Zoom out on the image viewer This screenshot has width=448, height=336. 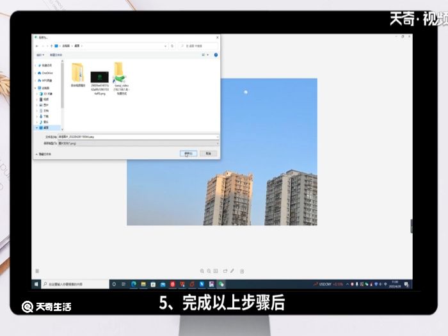pyautogui.click(x=209, y=271)
